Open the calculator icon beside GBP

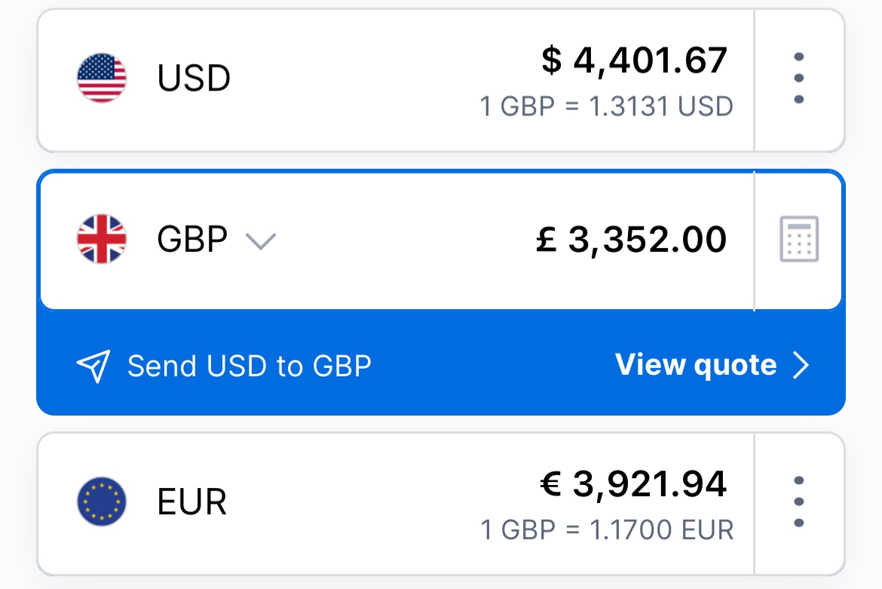click(x=799, y=239)
